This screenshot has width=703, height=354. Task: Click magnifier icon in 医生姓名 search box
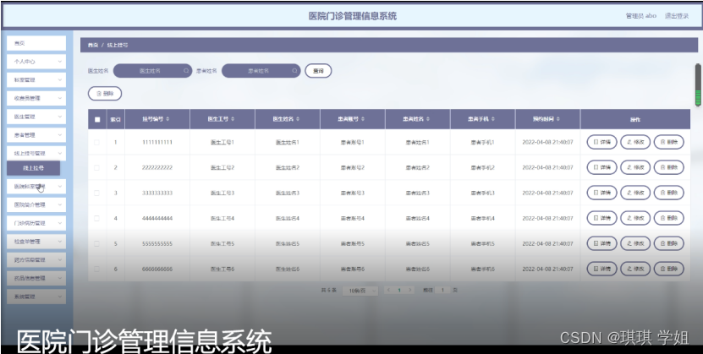tap(186, 71)
